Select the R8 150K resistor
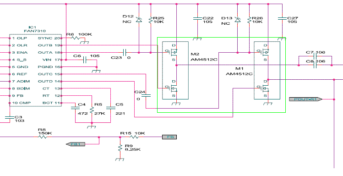 (43, 137)
